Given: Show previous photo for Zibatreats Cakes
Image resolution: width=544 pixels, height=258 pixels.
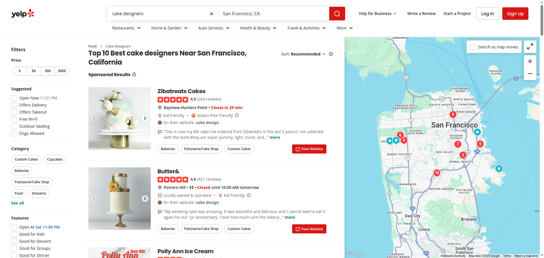Looking at the screenshot, I should coord(94,118).
